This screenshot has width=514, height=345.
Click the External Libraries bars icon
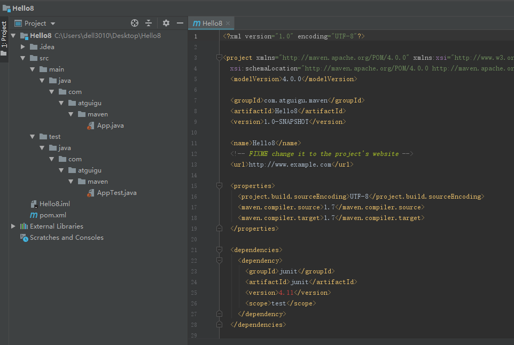24,226
